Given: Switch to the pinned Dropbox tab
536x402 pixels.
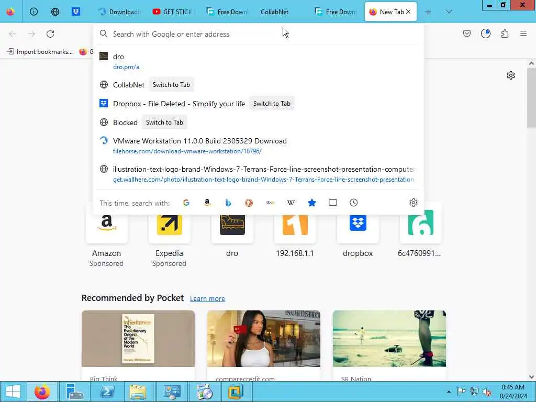Looking at the screenshot, I should pyautogui.click(x=76, y=12).
